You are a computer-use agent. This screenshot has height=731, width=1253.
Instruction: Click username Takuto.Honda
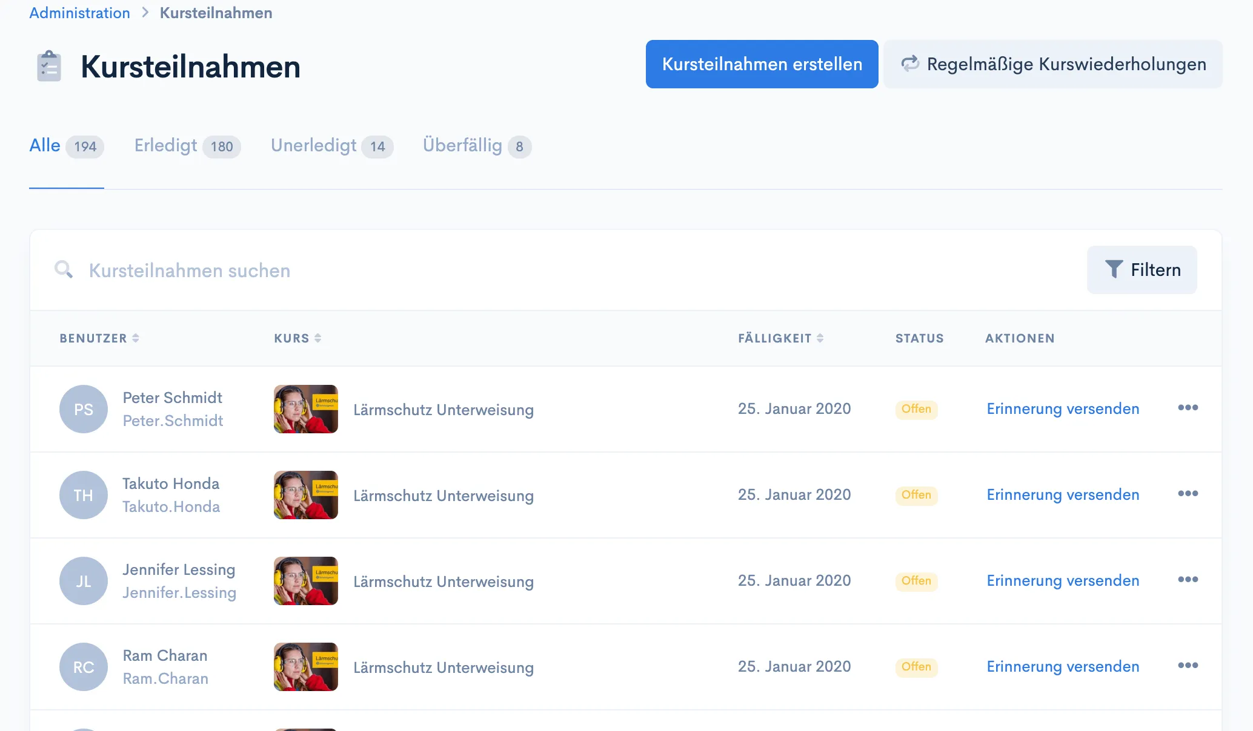[x=171, y=506]
